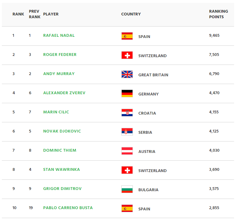Click the Croatia flag icon

[x=127, y=113]
